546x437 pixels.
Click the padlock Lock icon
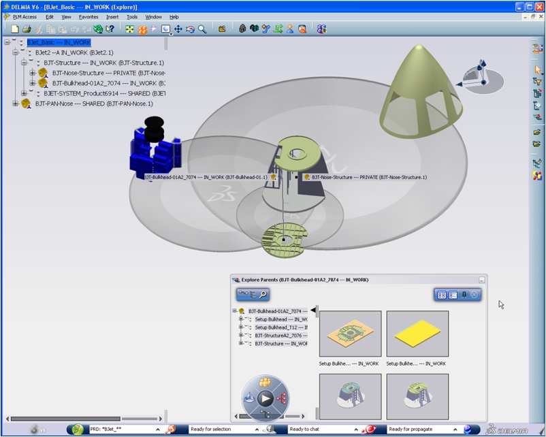point(242,29)
